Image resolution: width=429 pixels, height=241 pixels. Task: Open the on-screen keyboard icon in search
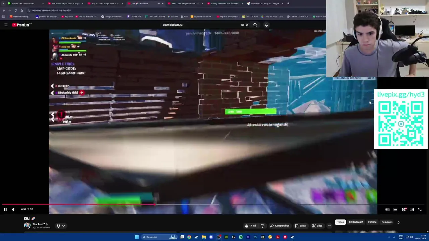pos(242,25)
